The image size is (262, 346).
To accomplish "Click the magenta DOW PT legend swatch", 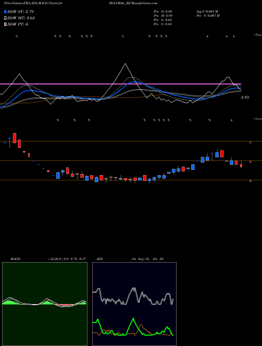I will click(x=5, y=24).
